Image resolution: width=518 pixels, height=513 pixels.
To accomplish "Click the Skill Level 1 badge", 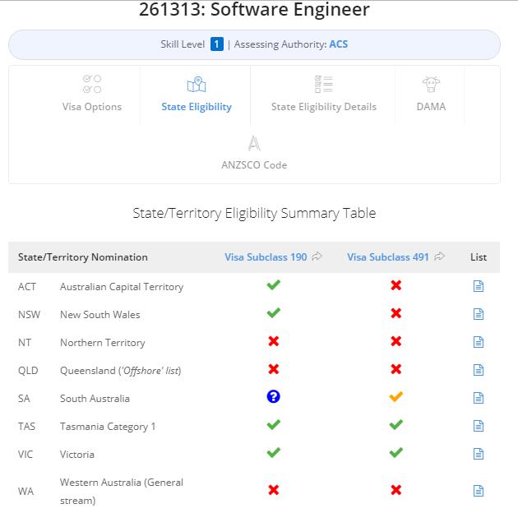I will (217, 44).
